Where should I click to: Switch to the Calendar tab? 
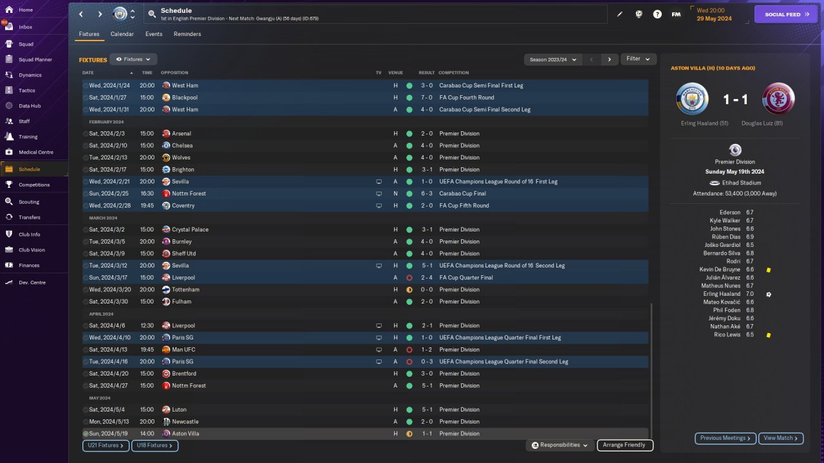point(122,34)
